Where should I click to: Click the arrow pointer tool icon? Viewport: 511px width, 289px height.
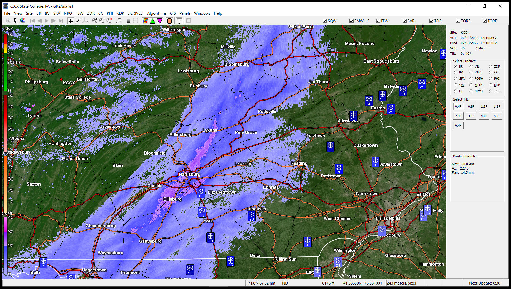point(119,21)
